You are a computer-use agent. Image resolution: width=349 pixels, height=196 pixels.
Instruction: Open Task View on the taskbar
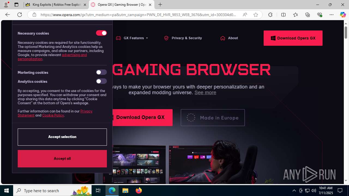[x=98, y=191]
